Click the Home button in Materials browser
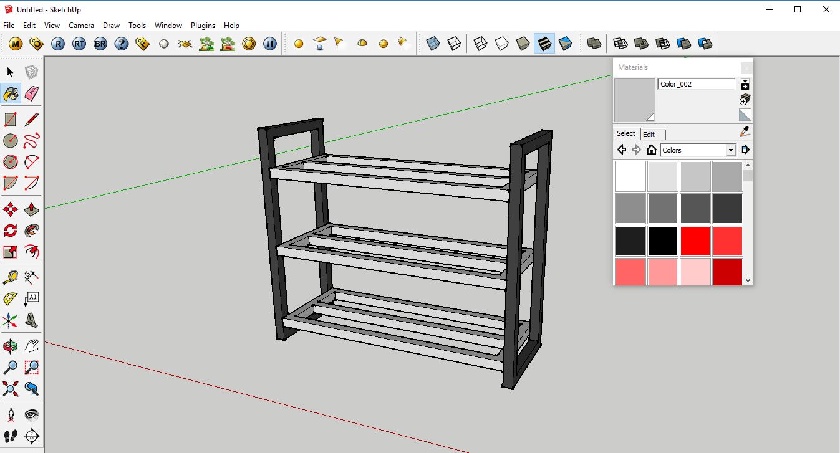Viewport: 840px width, 453px height. [651, 149]
